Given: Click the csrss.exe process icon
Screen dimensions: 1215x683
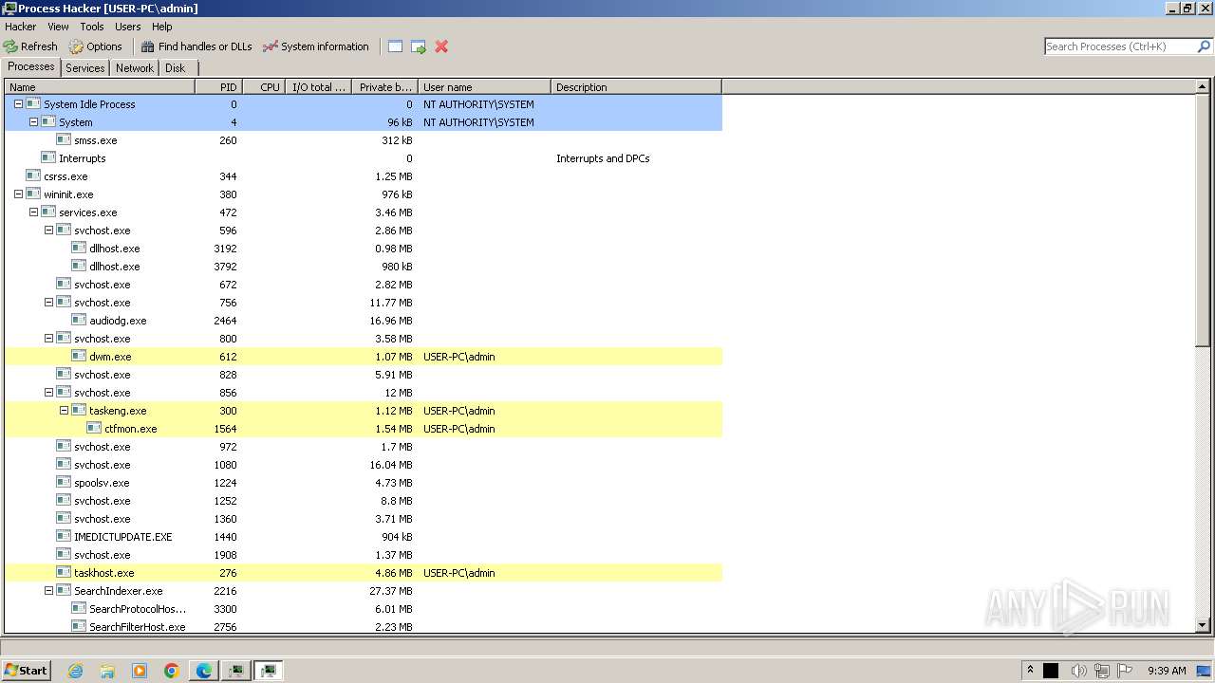Looking at the screenshot, I should point(33,176).
